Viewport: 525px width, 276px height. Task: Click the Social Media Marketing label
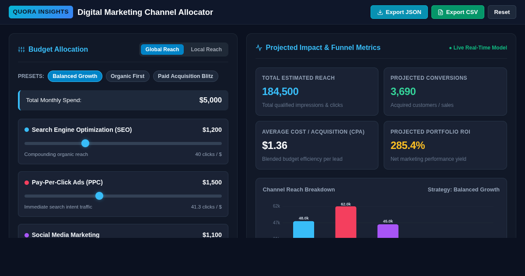(66, 235)
